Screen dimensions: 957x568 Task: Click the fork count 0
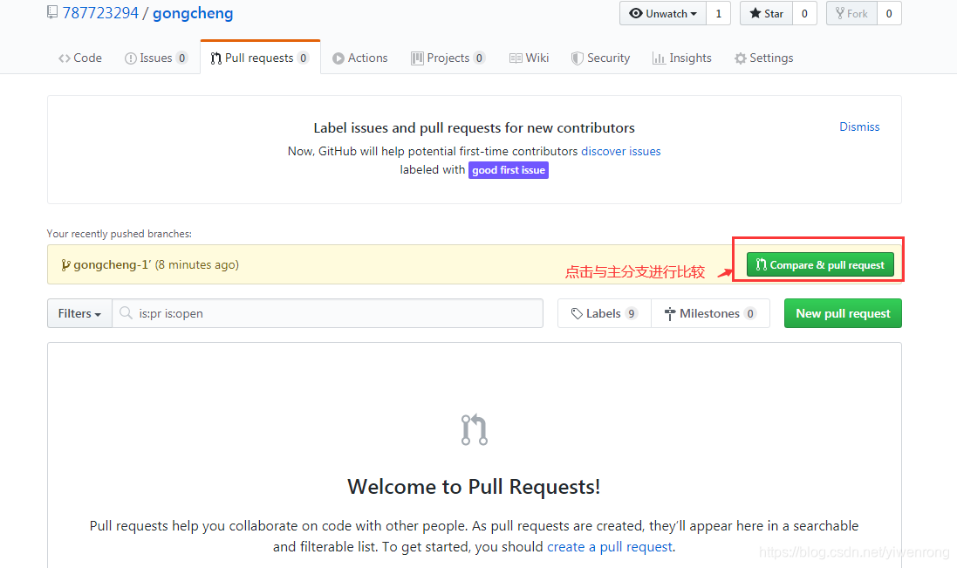(889, 13)
